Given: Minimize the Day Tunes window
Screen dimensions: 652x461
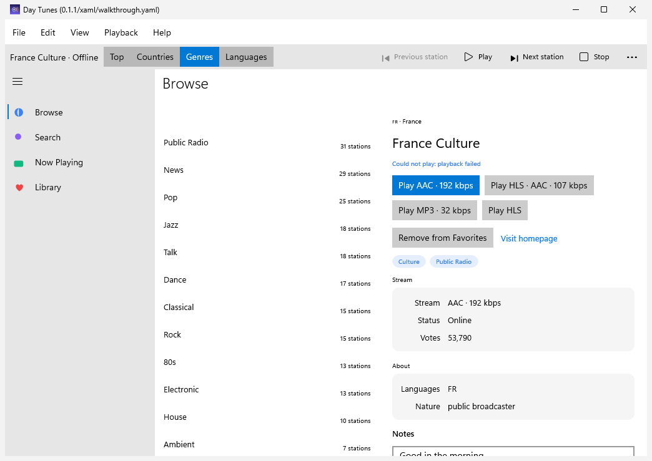Looking at the screenshot, I should coord(576,9).
